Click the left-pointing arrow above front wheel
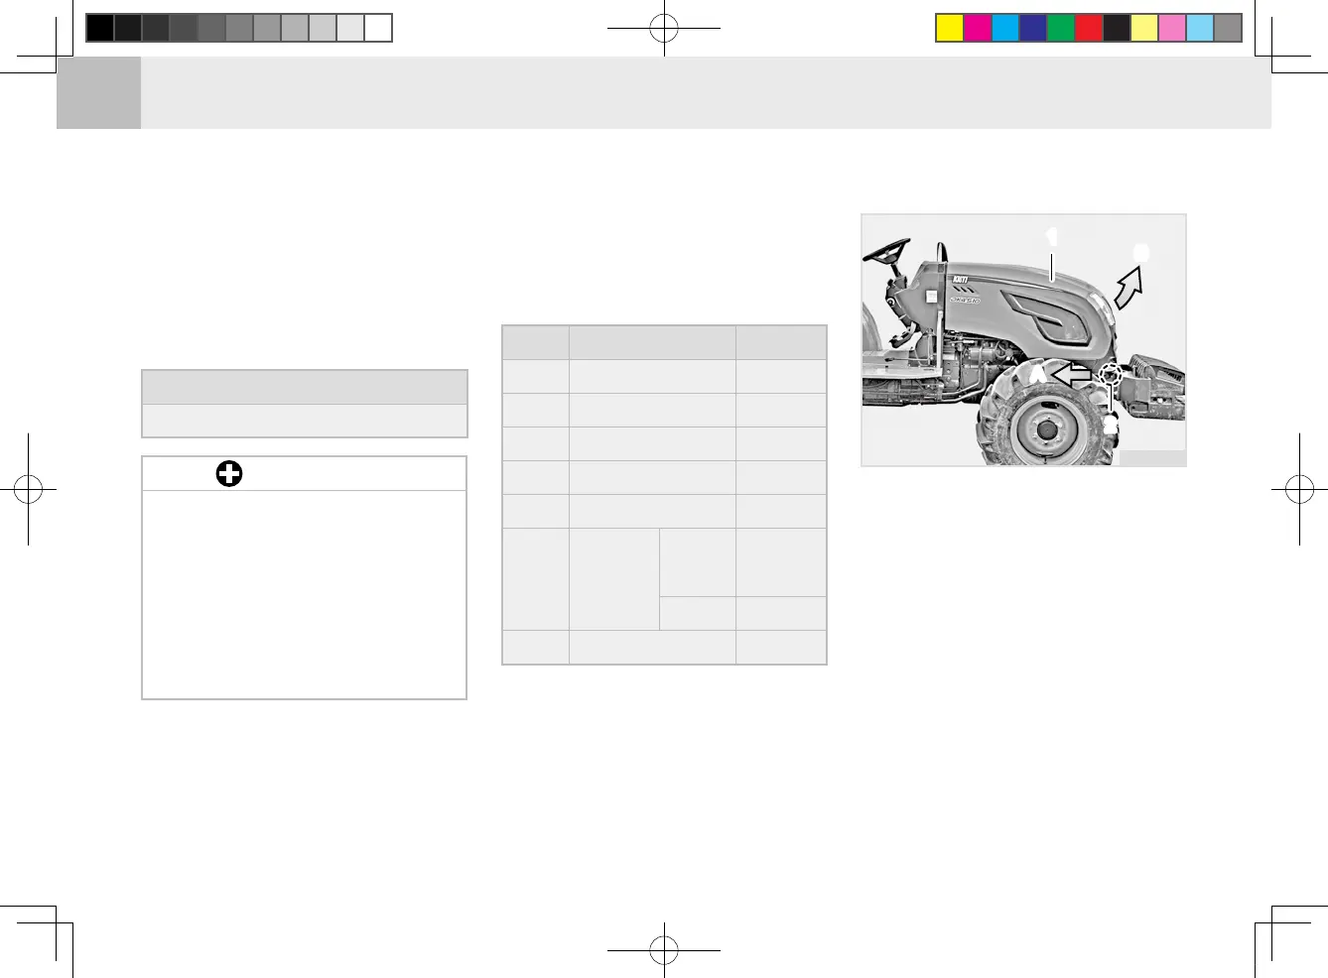1328x978 pixels. (1072, 375)
